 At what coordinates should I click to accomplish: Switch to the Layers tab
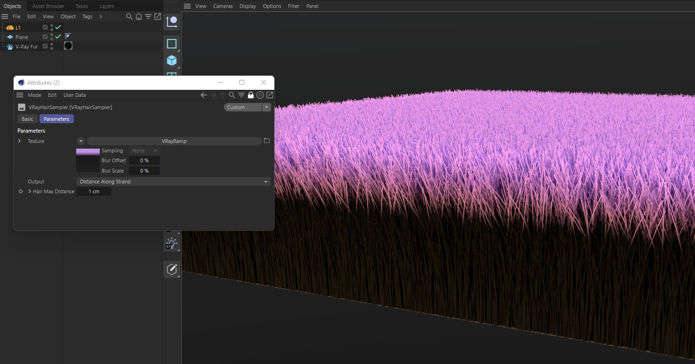pyautogui.click(x=107, y=6)
